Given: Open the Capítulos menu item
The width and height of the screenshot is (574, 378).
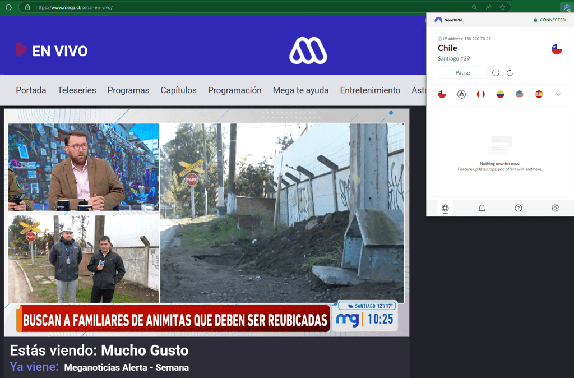Looking at the screenshot, I should (179, 90).
